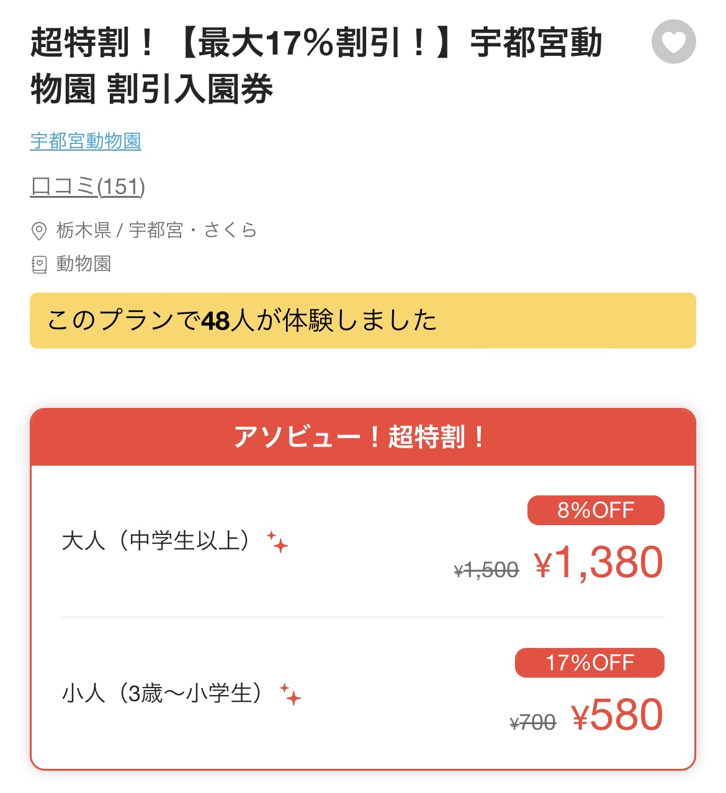
Task: Select the 小人（3歳〜小学生） ticket row
Action: pyautogui.click(x=363, y=693)
